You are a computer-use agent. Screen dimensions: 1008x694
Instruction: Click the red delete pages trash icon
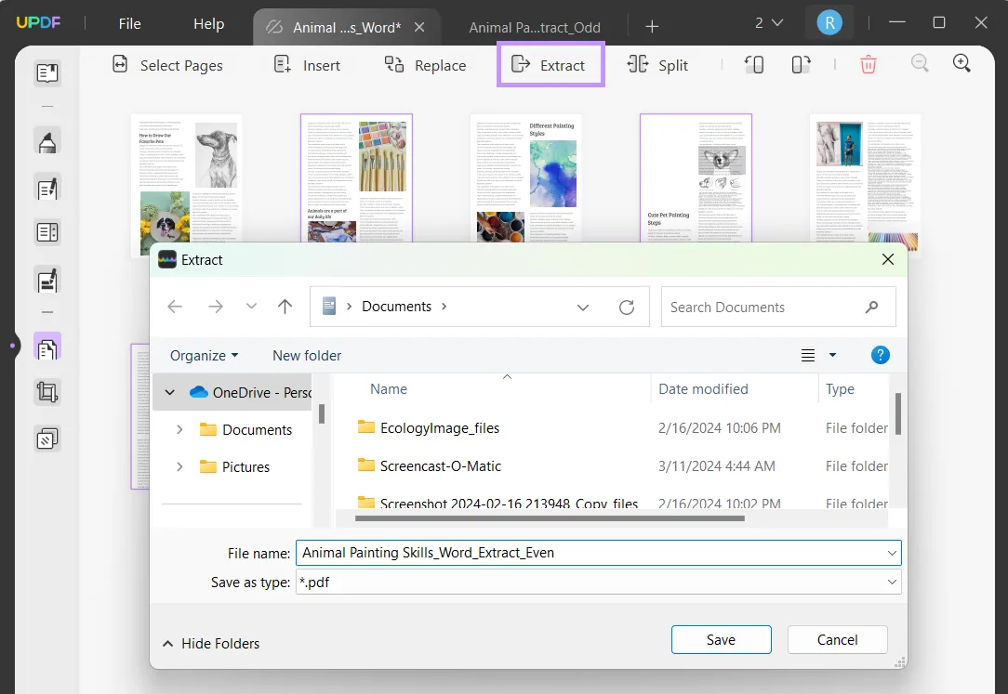[868, 64]
